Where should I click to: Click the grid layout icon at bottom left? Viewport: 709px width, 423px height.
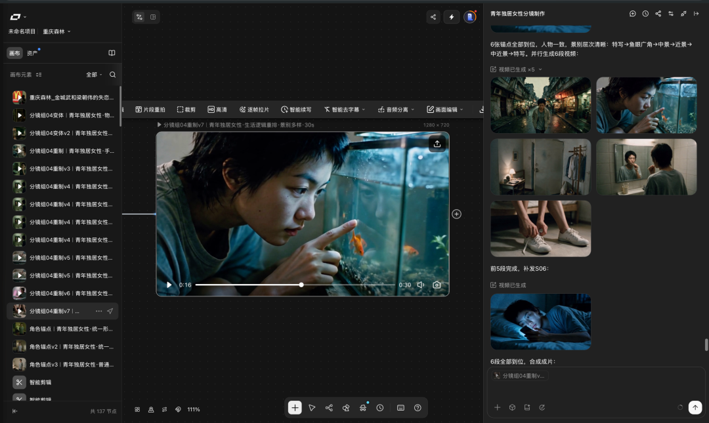[x=137, y=409]
